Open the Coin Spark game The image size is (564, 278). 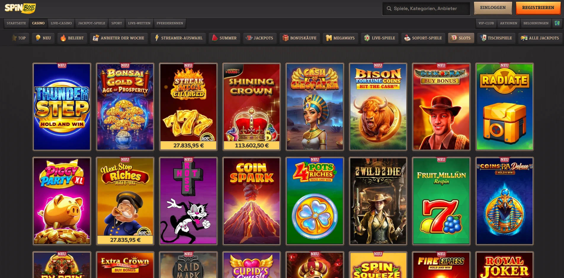252,201
